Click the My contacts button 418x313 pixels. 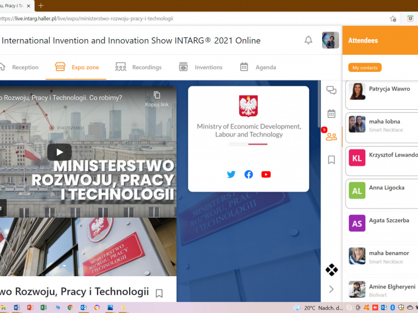tap(365, 68)
